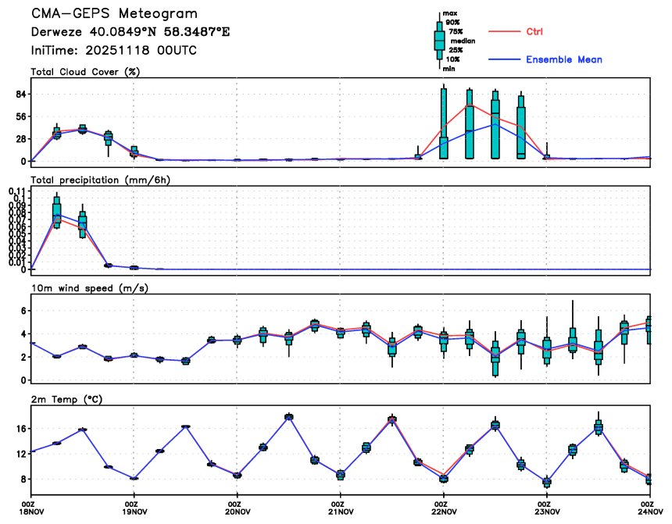Click the '84' cloud cover axis value
672x524 pixels.
pos(20,94)
